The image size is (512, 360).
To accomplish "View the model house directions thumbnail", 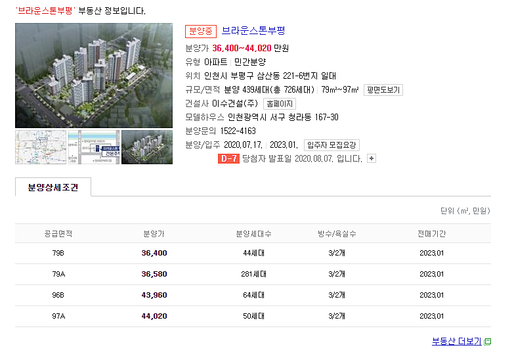I will pyautogui.click(x=94, y=147).
